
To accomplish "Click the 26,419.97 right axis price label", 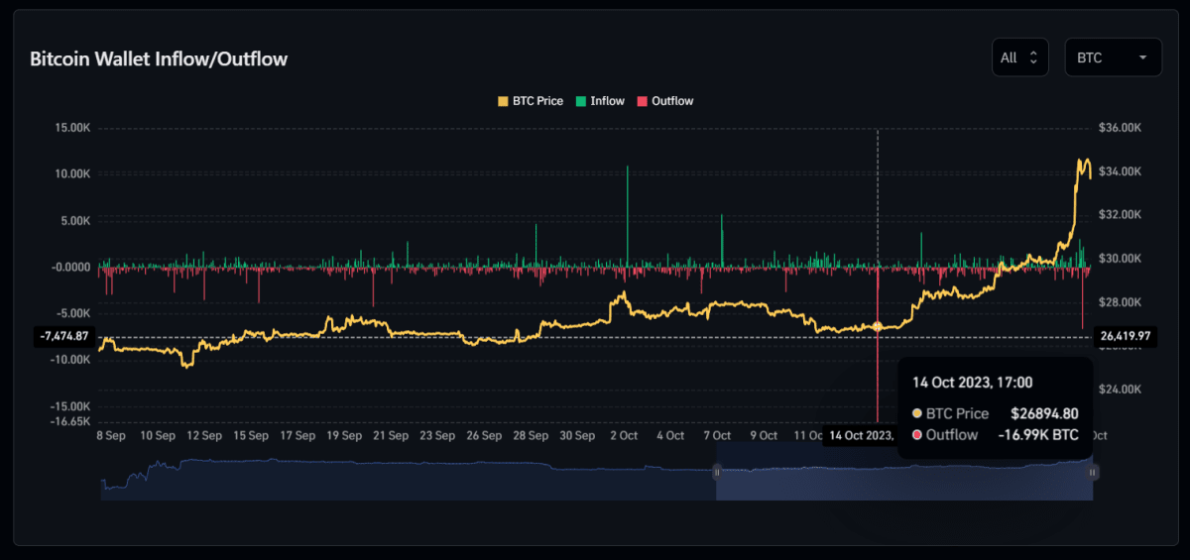I will [1125, 337].
